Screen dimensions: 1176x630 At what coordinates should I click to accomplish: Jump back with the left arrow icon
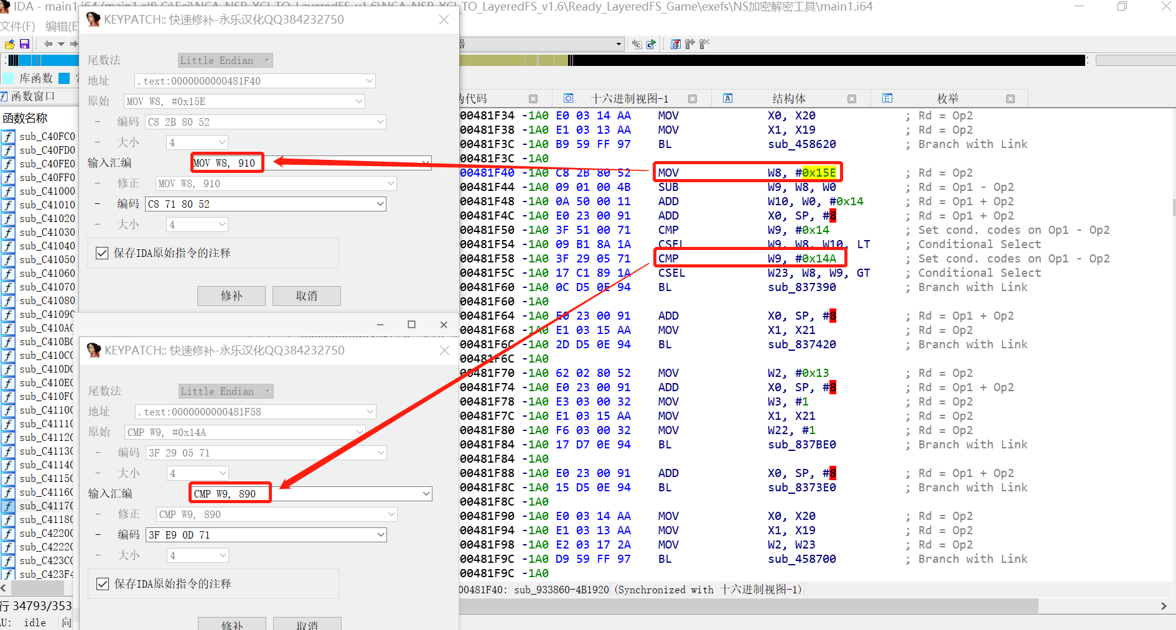point(49,44)
